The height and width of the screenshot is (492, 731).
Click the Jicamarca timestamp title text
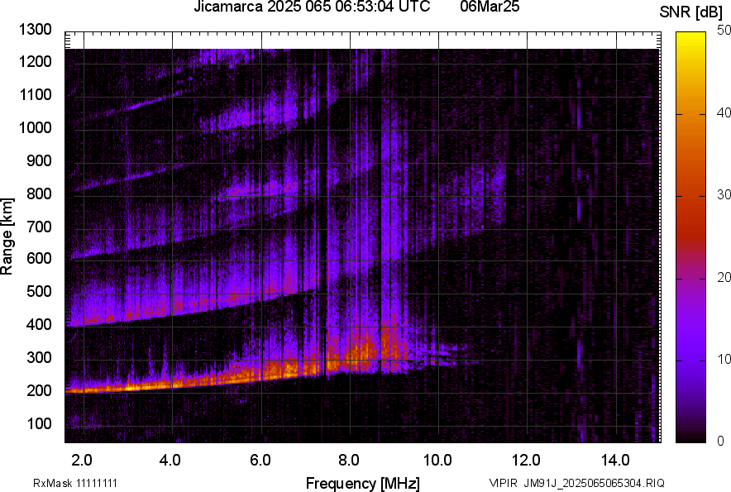pos(311,7)
